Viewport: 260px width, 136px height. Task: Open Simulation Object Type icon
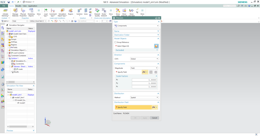pos(62,11)
